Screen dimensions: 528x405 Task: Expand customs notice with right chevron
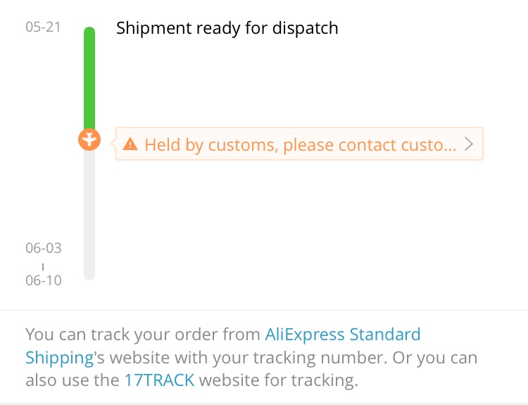470,144
